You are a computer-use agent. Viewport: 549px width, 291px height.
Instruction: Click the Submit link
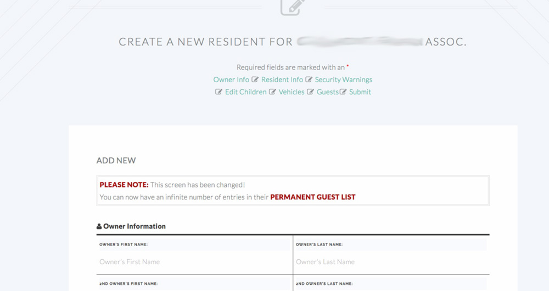point(360,92)
